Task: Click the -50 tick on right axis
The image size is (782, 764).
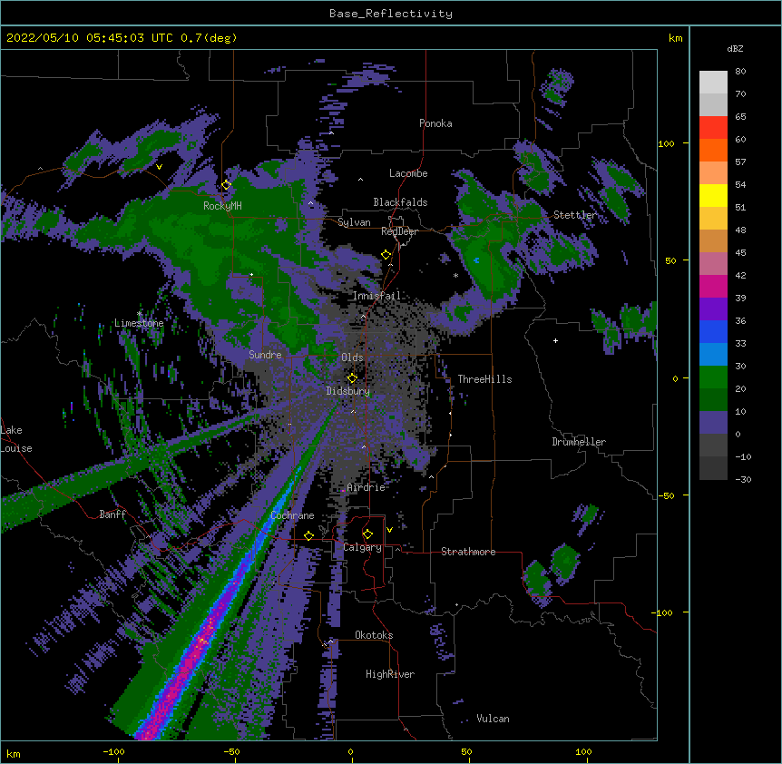Action: point(666,495)
